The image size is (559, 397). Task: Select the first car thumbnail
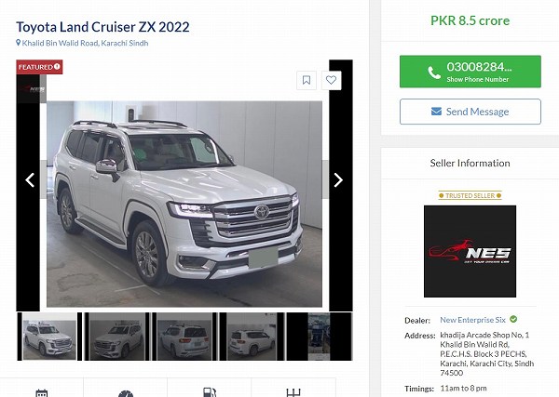(49, 337)
